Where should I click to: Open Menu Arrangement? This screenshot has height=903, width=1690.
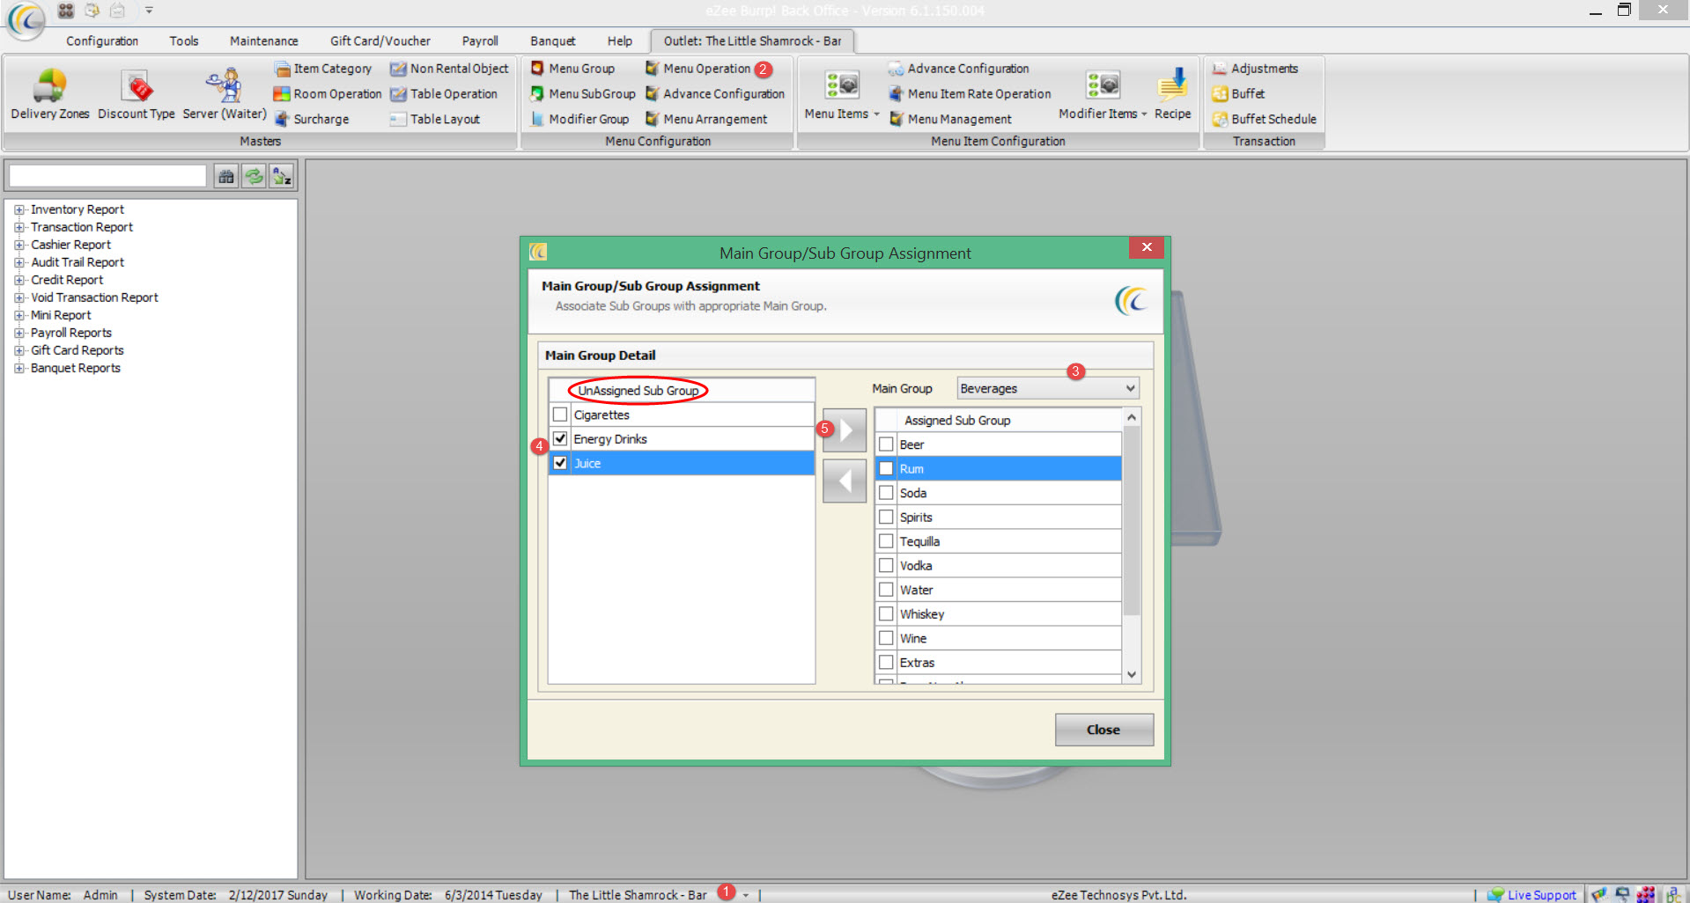[x=706, y=119]
